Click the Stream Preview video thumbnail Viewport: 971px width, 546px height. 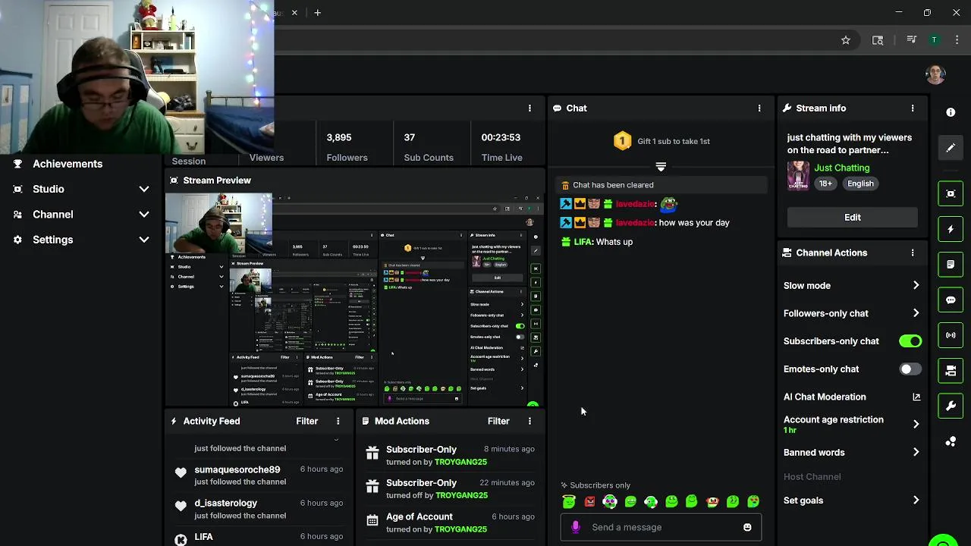tap(355, 300)
